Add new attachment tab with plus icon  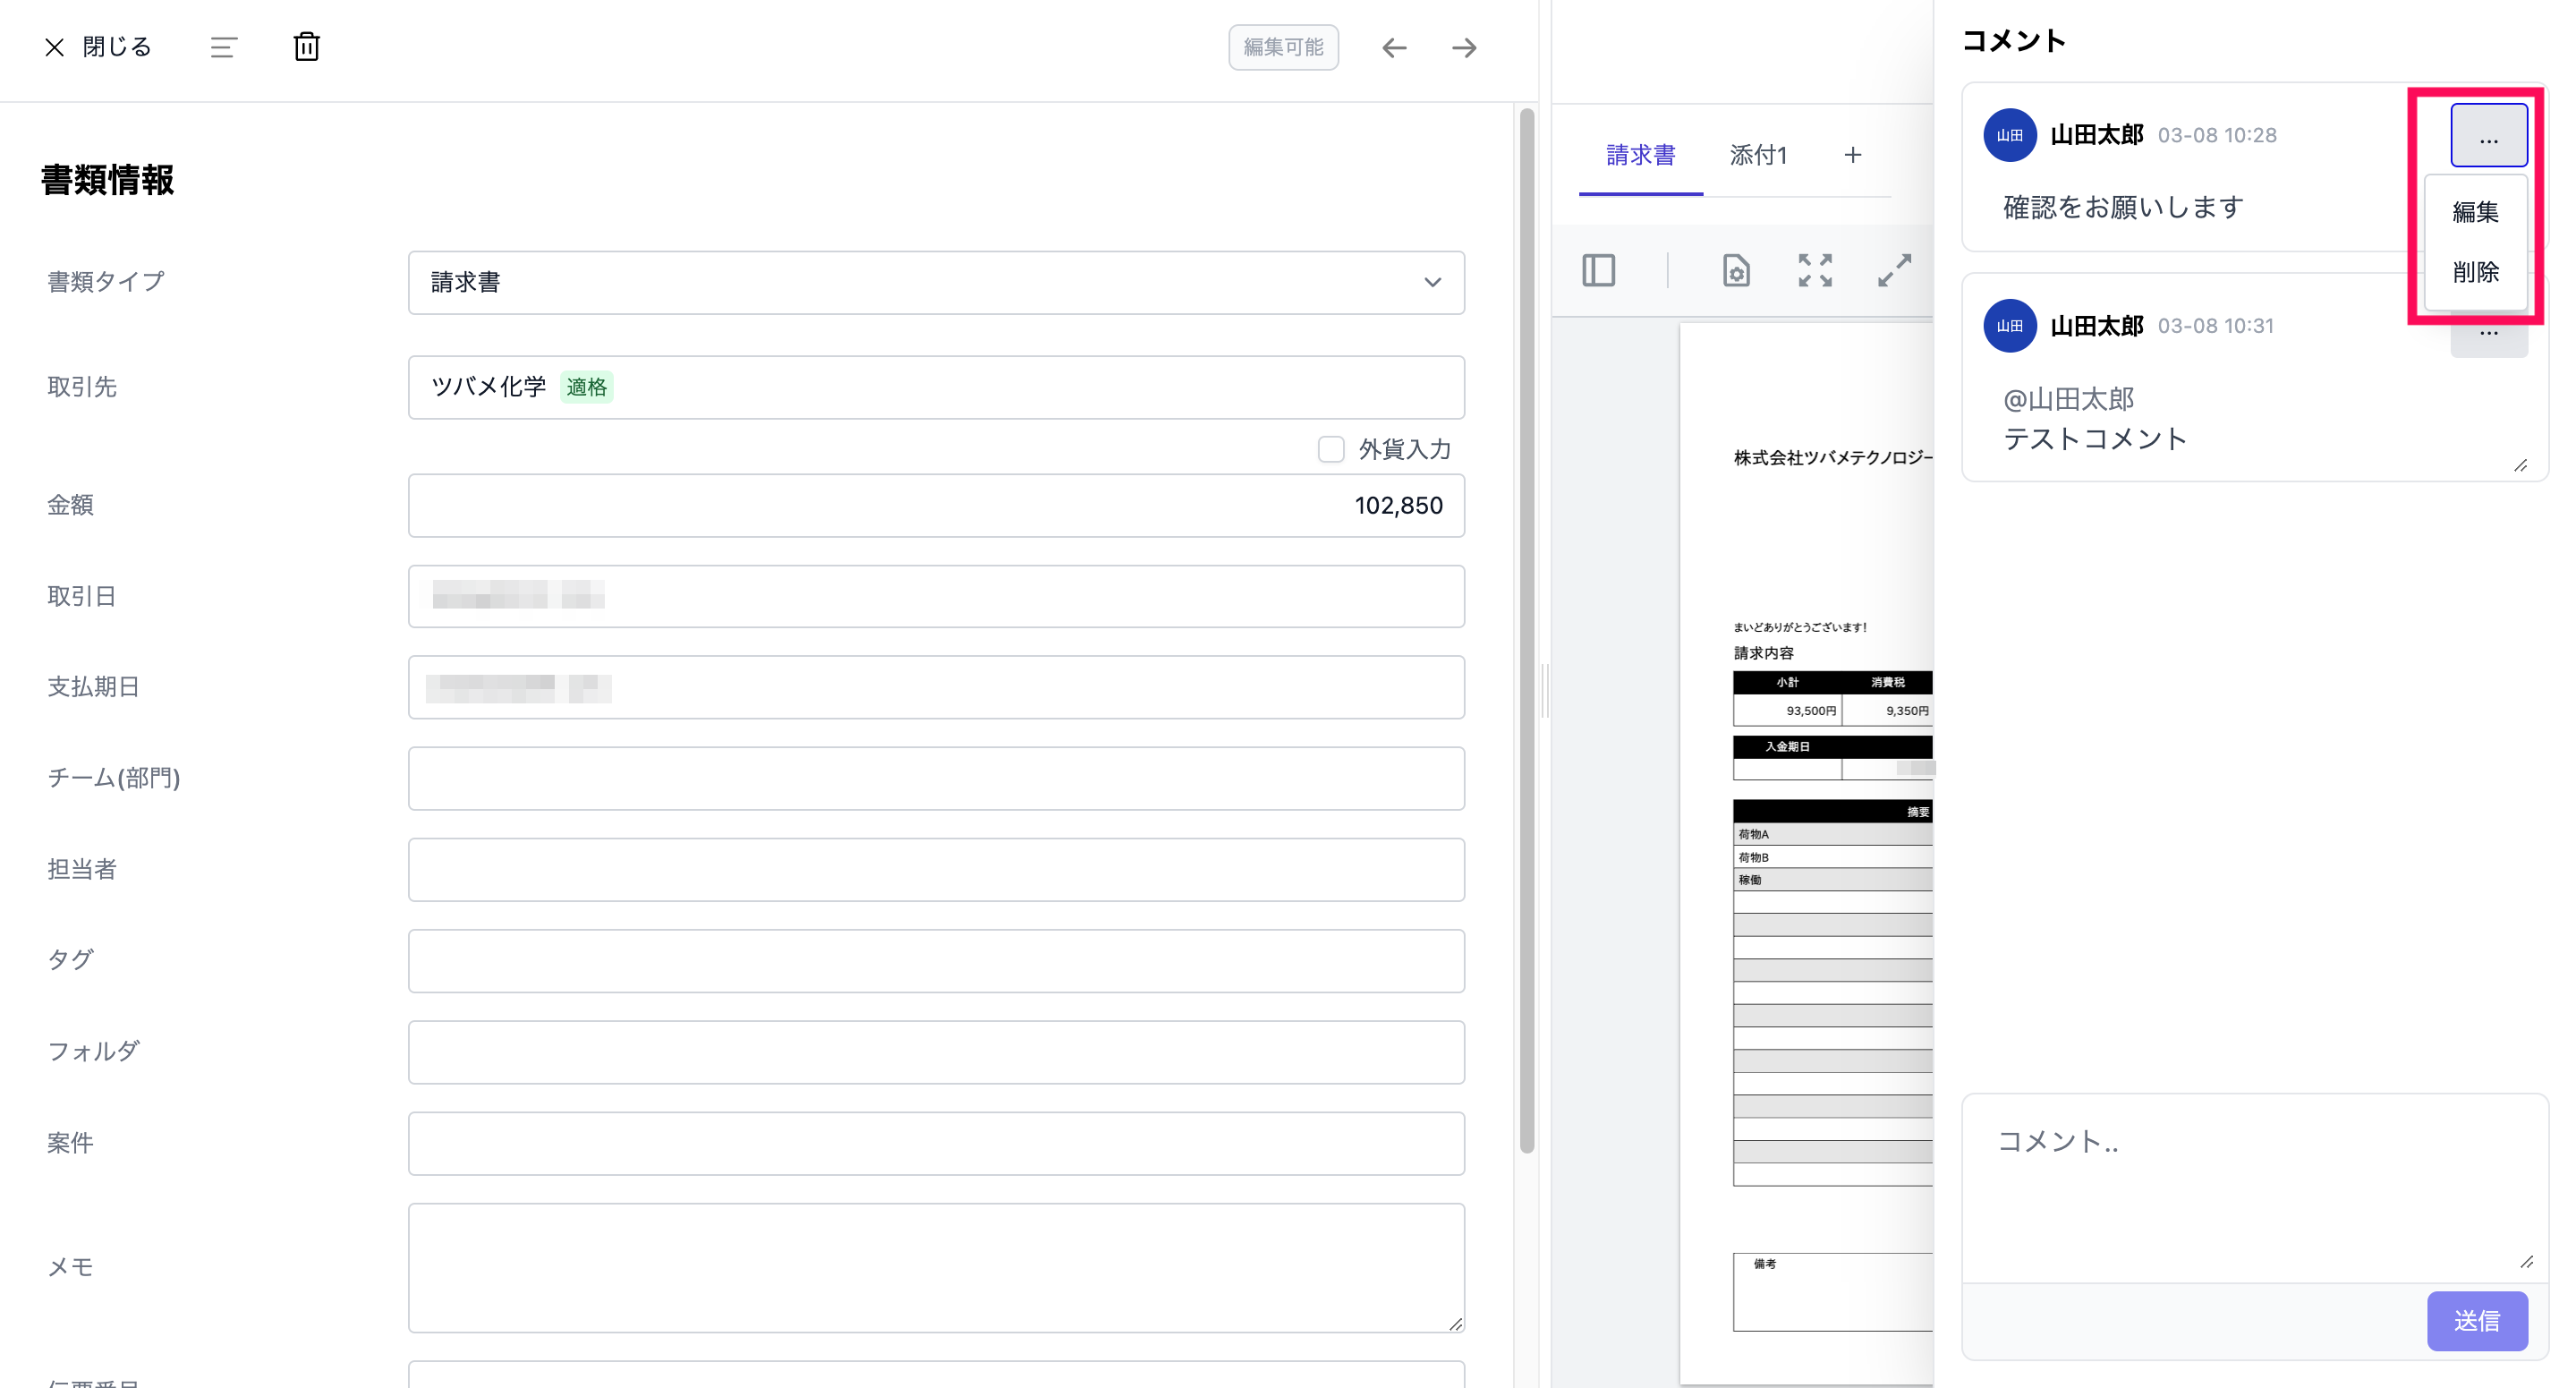point(1852,155)
